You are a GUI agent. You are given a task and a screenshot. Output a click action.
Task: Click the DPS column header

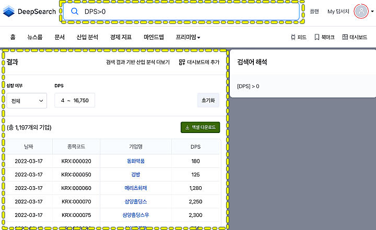pyautogui.click(x=195, y=147)
